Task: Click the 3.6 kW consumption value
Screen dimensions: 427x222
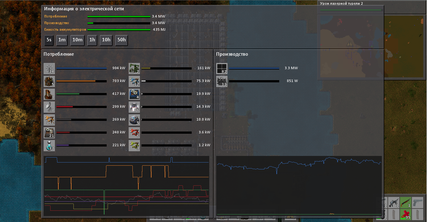Action: tap(205, 132)
